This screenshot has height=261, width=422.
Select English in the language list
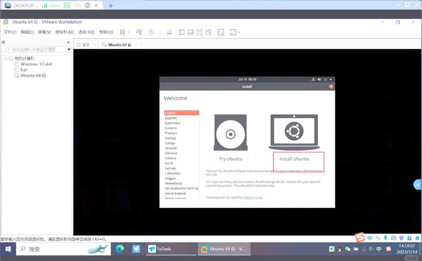(x=182, y=113)
